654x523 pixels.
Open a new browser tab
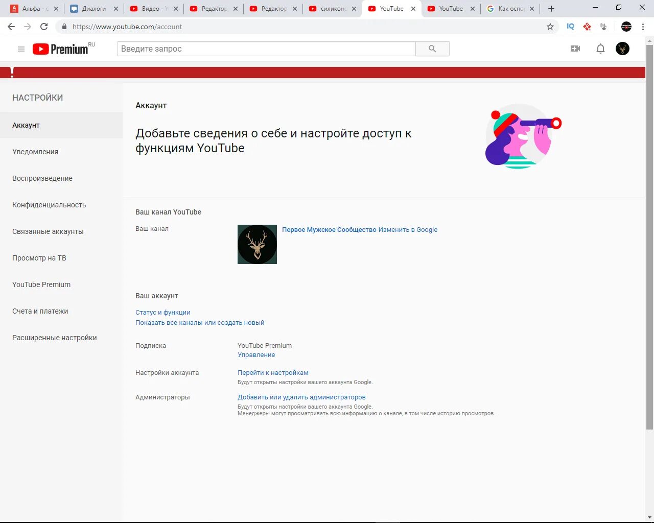(x=551, y=9)
